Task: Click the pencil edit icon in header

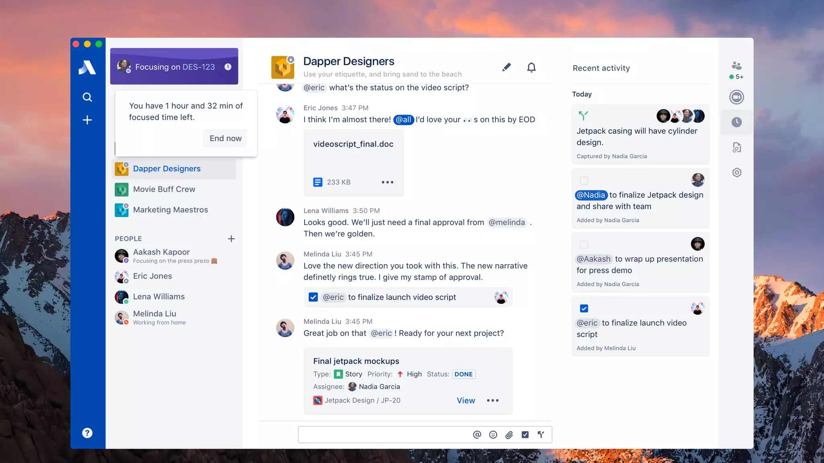Action: (x=507, y=67)
